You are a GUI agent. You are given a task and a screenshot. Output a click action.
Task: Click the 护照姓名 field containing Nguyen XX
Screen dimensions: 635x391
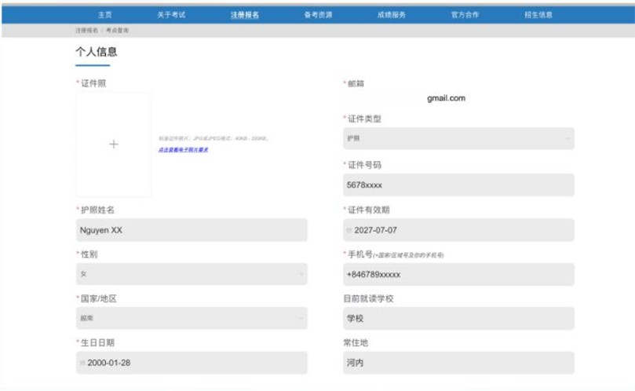click(x=192, y=230)
